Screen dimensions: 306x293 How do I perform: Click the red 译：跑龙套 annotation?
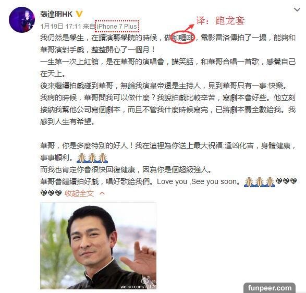220,20
